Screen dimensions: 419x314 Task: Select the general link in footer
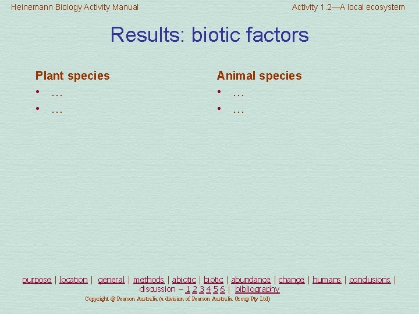pos(111,280)
